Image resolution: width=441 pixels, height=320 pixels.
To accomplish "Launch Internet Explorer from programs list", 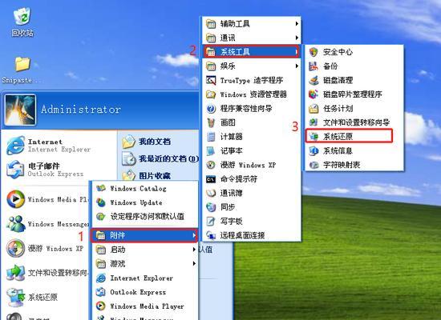I will [x=145, y=278].
